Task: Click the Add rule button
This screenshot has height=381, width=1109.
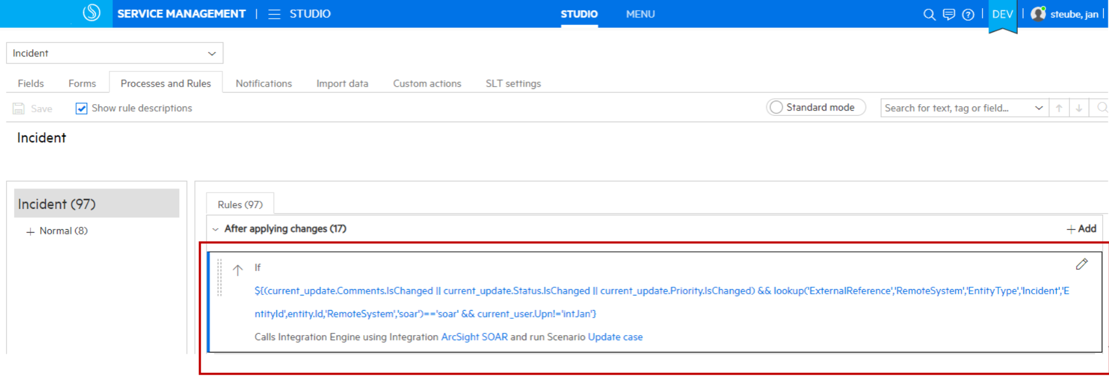Action: pos(1081,229)
